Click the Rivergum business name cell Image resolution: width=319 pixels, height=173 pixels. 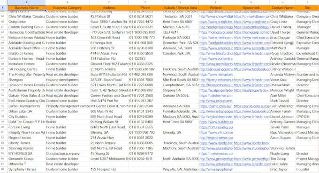(26, 79)
